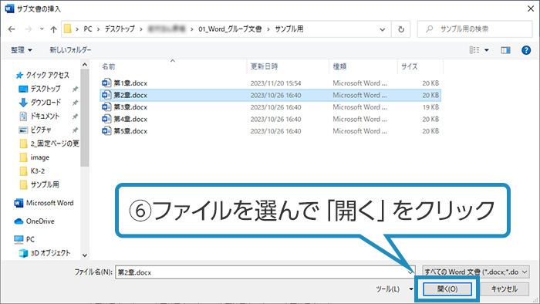540x304 pixels.
Task: Select the file 第1章.docx
Action: click(270, 83)
